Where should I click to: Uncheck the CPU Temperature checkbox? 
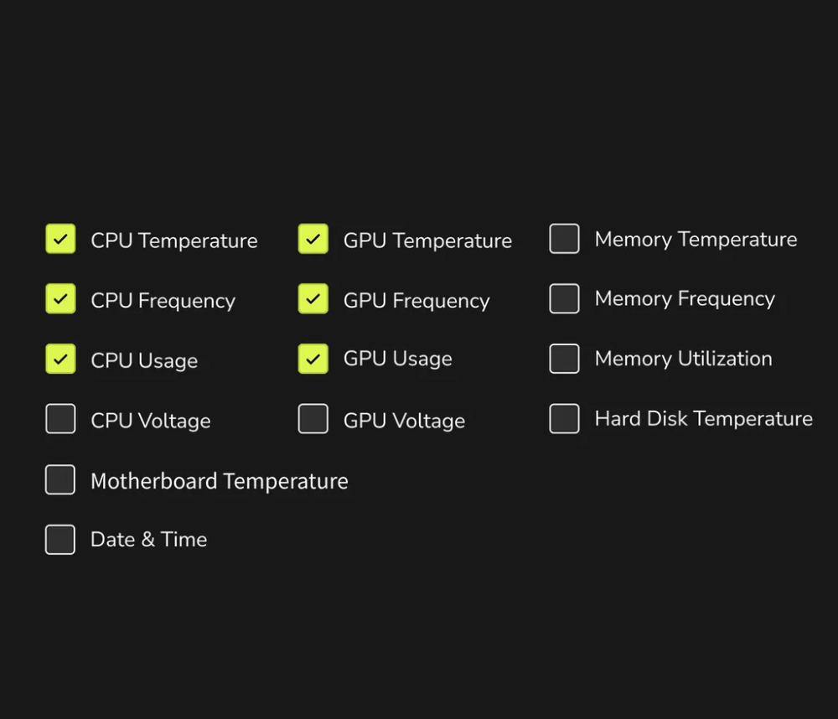click(60, 239)
